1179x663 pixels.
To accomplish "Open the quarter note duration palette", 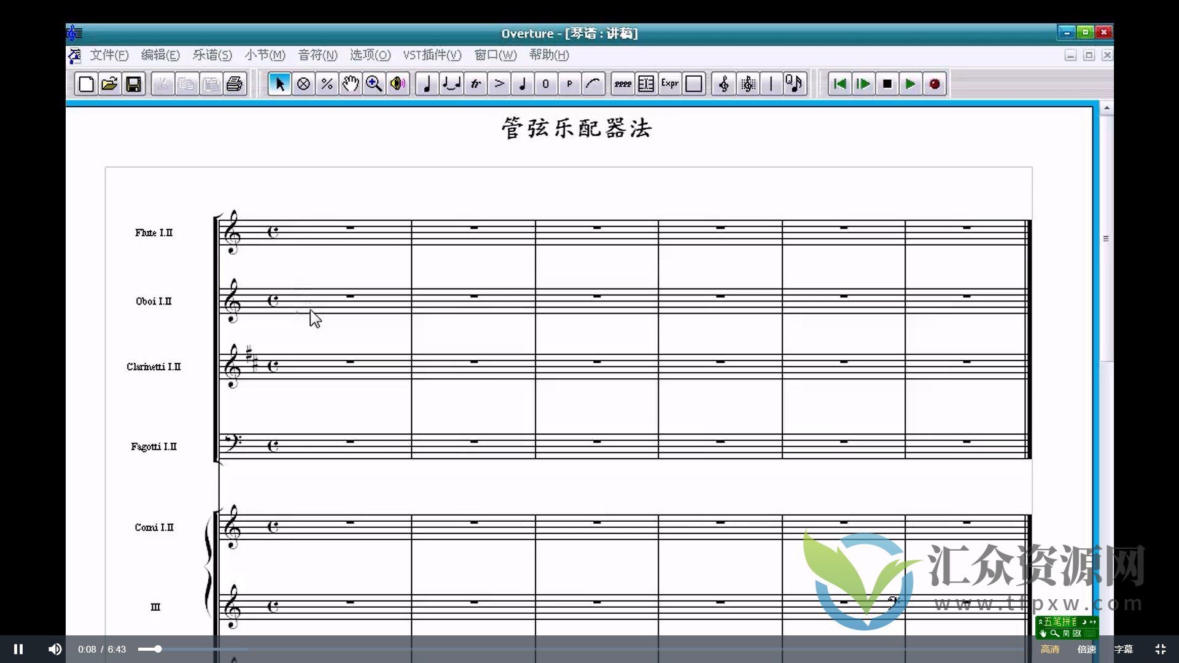I will pos(427,84).
